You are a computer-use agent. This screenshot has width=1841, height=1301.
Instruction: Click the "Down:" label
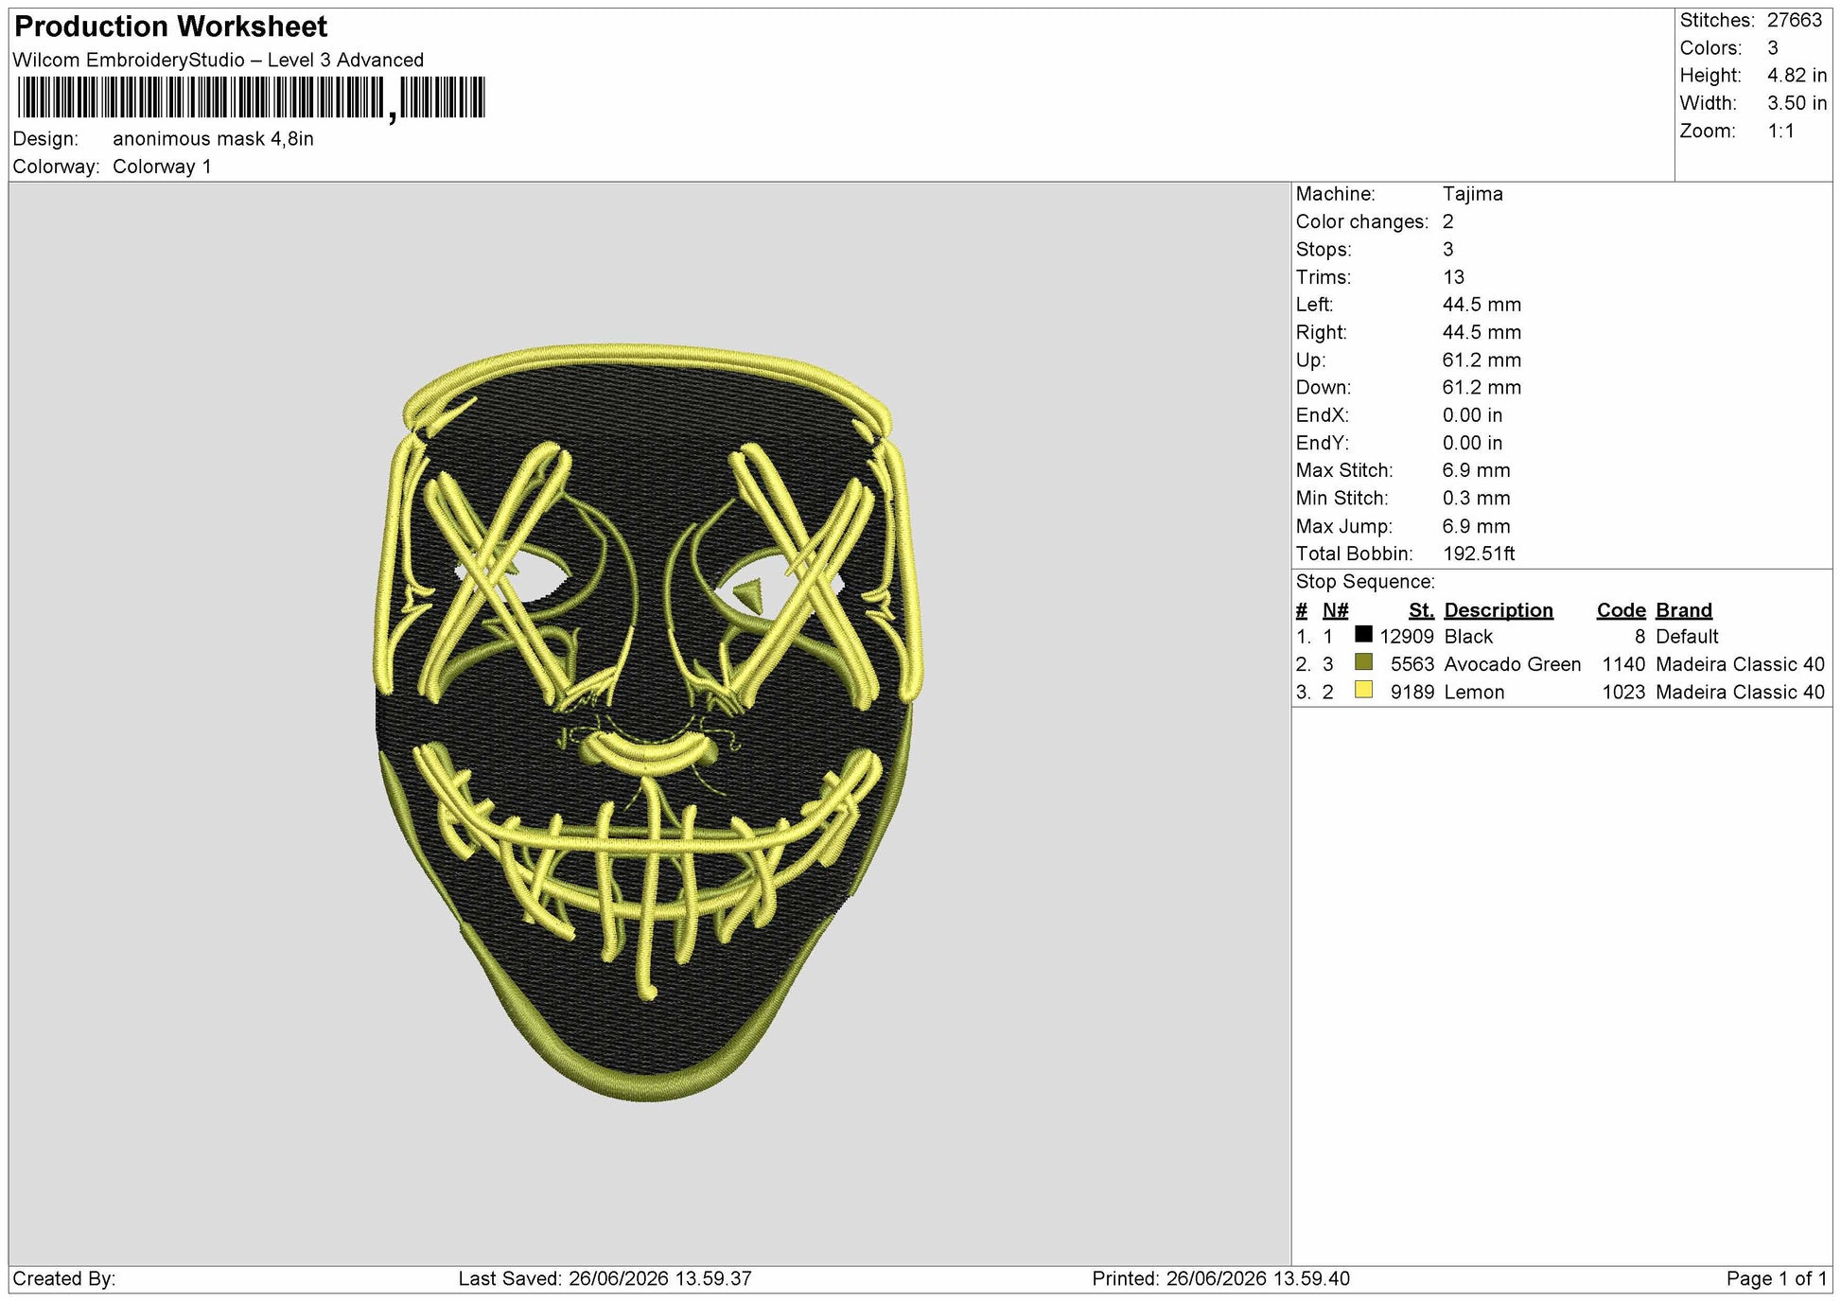tap(1324, 388)
